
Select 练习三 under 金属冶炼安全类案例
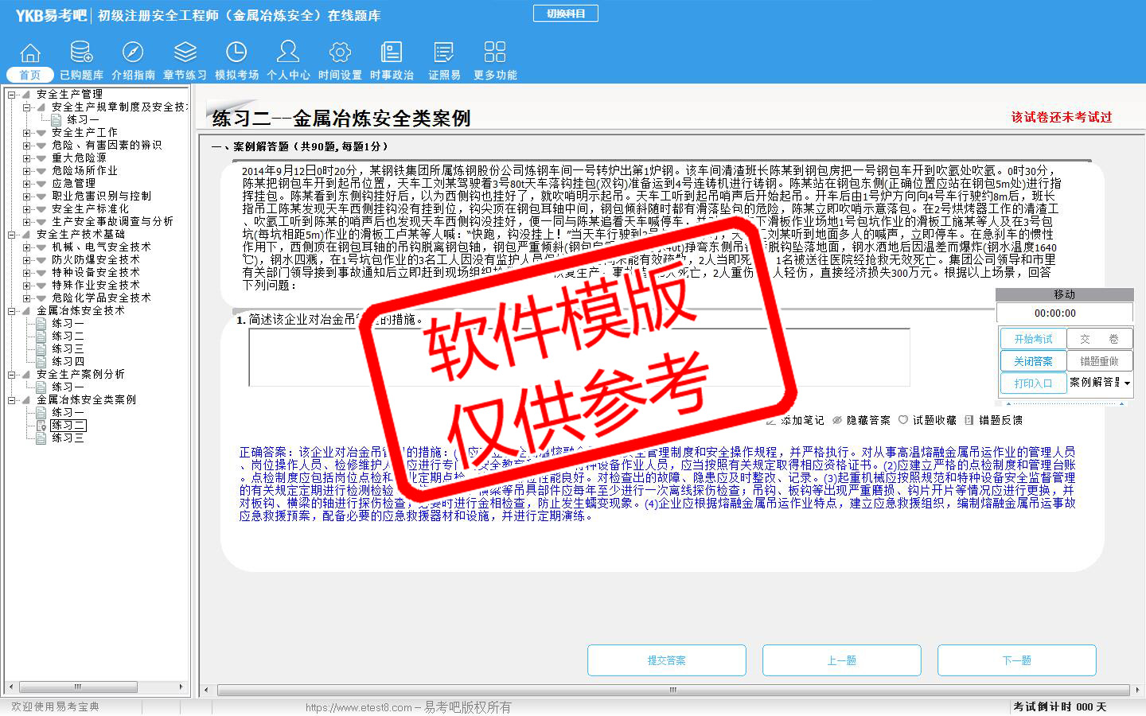[68, 438]
